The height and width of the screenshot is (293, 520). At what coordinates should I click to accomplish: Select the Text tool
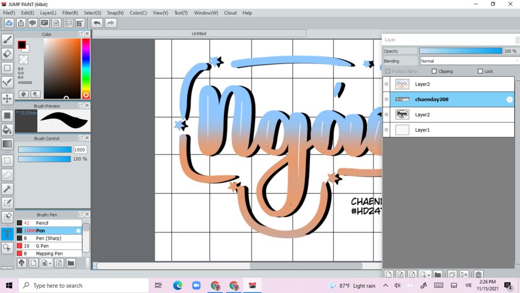(7, 233)
